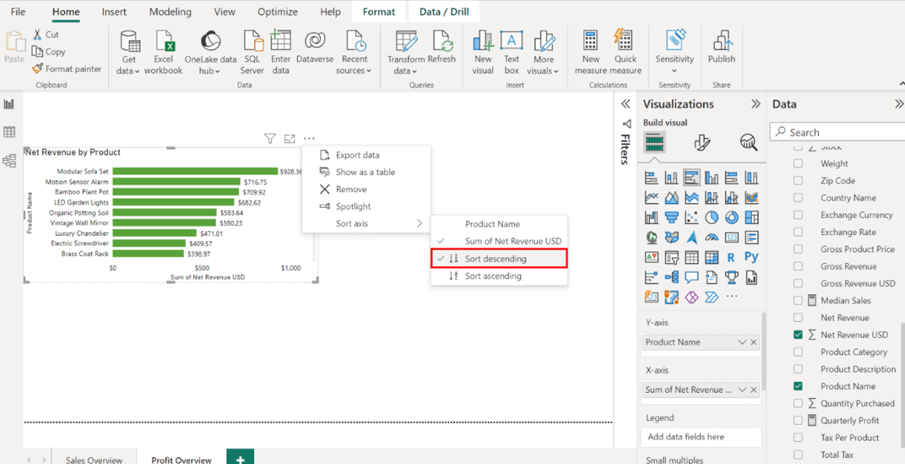Click the filter icon above the chart
Image resolution: width=905 pixels, height=464 pixels.
click(270, 138)
